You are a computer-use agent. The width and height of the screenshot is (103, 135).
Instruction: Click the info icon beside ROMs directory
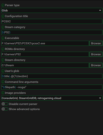point(3,49)
